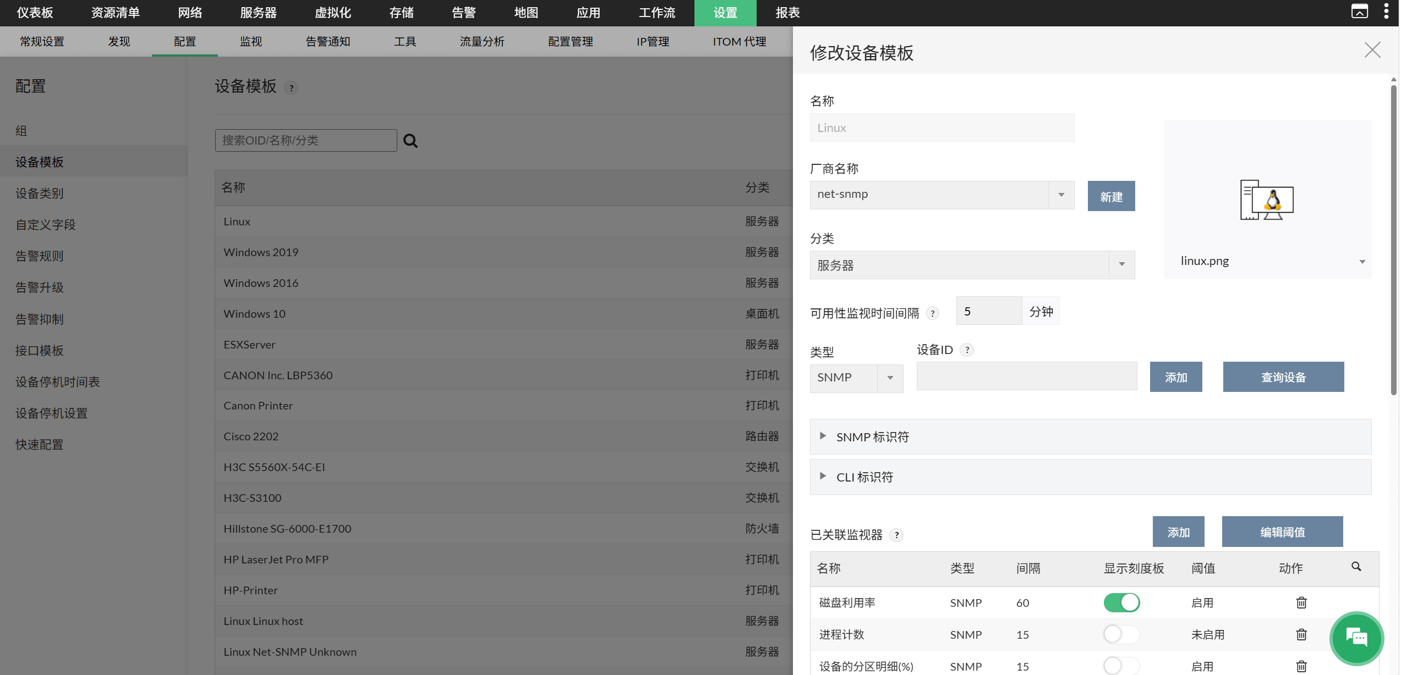Screen dimensions: 1401x675
Task: Close the 修改设备模板 panel
Action: (1372, 50)
